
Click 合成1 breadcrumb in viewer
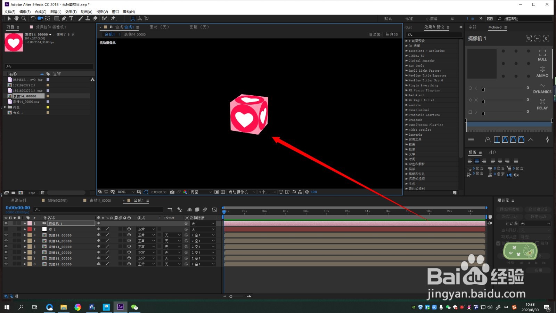point(110,34)
